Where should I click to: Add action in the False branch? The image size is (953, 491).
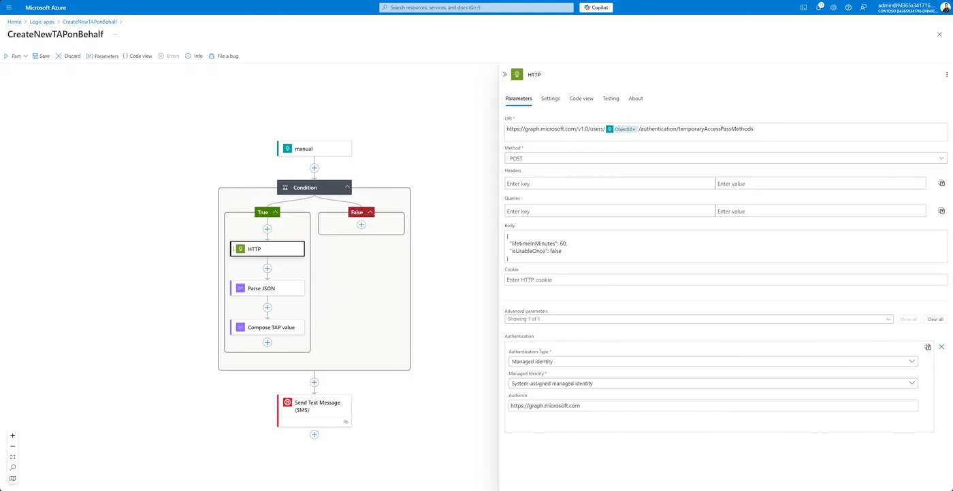[x=361, y=224]
